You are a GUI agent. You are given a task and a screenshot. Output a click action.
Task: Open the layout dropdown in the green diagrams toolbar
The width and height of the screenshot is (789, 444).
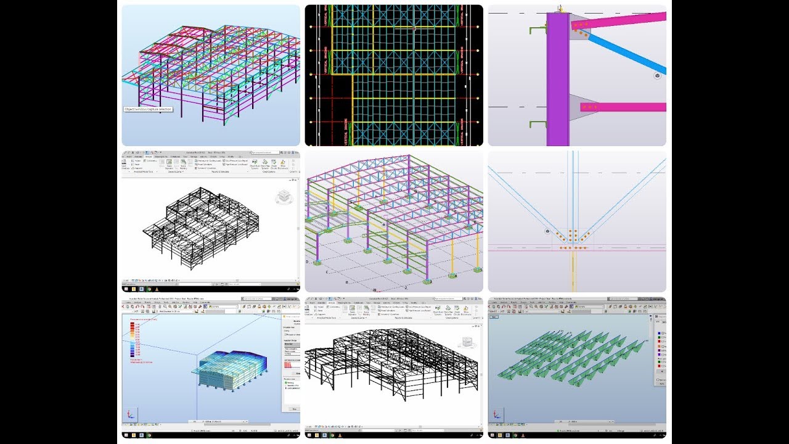tap(589, 306)
